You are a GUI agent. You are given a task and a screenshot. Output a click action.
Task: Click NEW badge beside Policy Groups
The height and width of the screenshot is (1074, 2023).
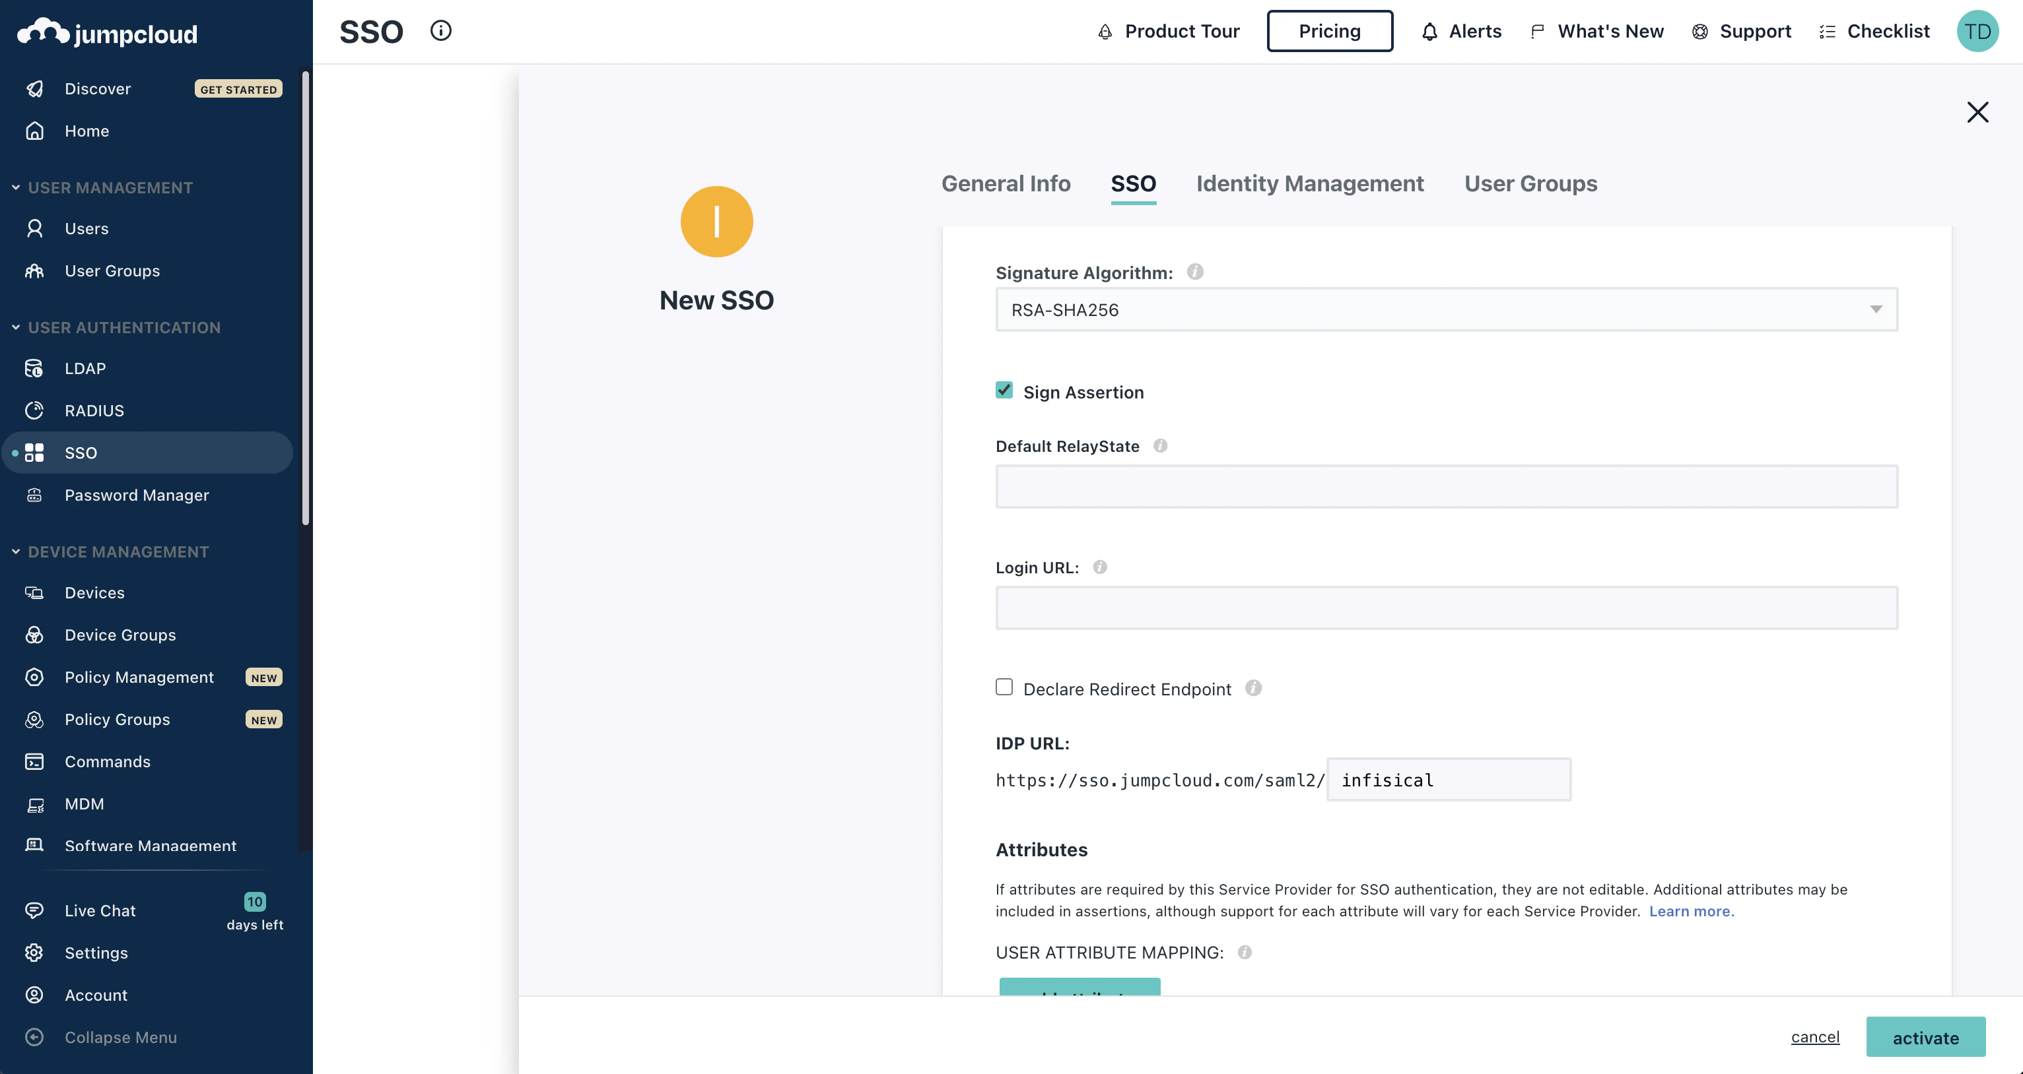[x=264, y=720]
